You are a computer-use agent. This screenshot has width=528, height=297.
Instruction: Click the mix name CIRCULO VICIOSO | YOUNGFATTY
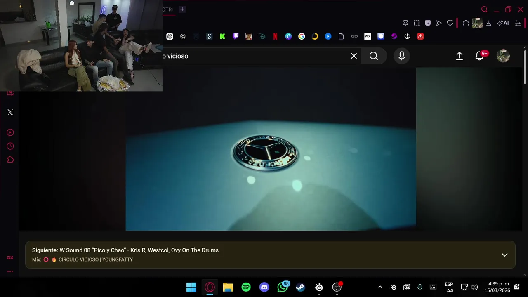tap(96, 259)
